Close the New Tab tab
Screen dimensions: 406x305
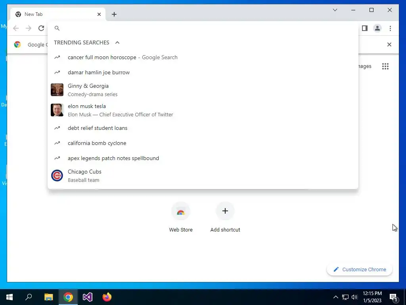[99, 14]
